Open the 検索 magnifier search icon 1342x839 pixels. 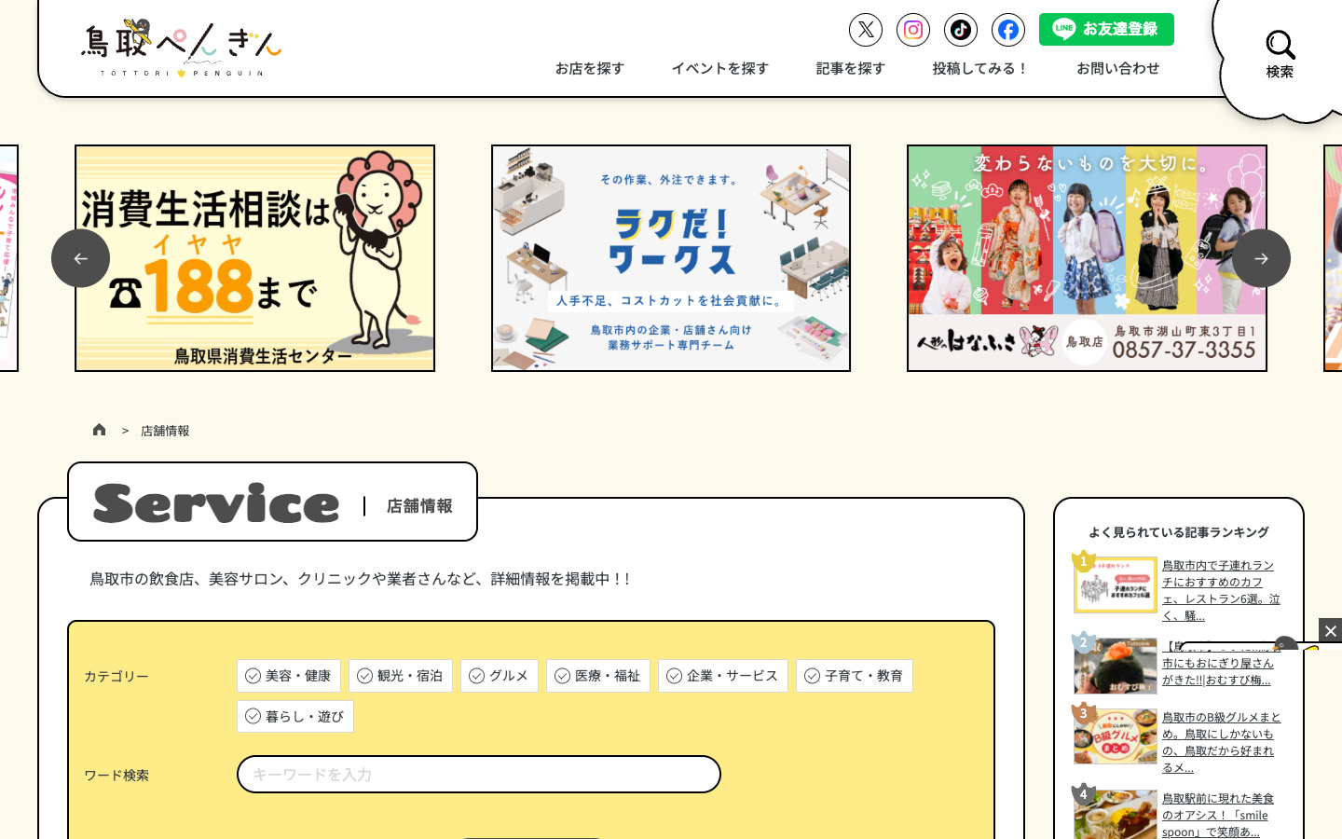point(1280,54)
